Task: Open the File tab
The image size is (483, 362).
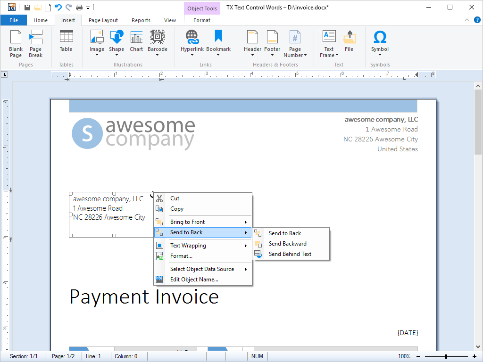Action: tap(14, 20)
